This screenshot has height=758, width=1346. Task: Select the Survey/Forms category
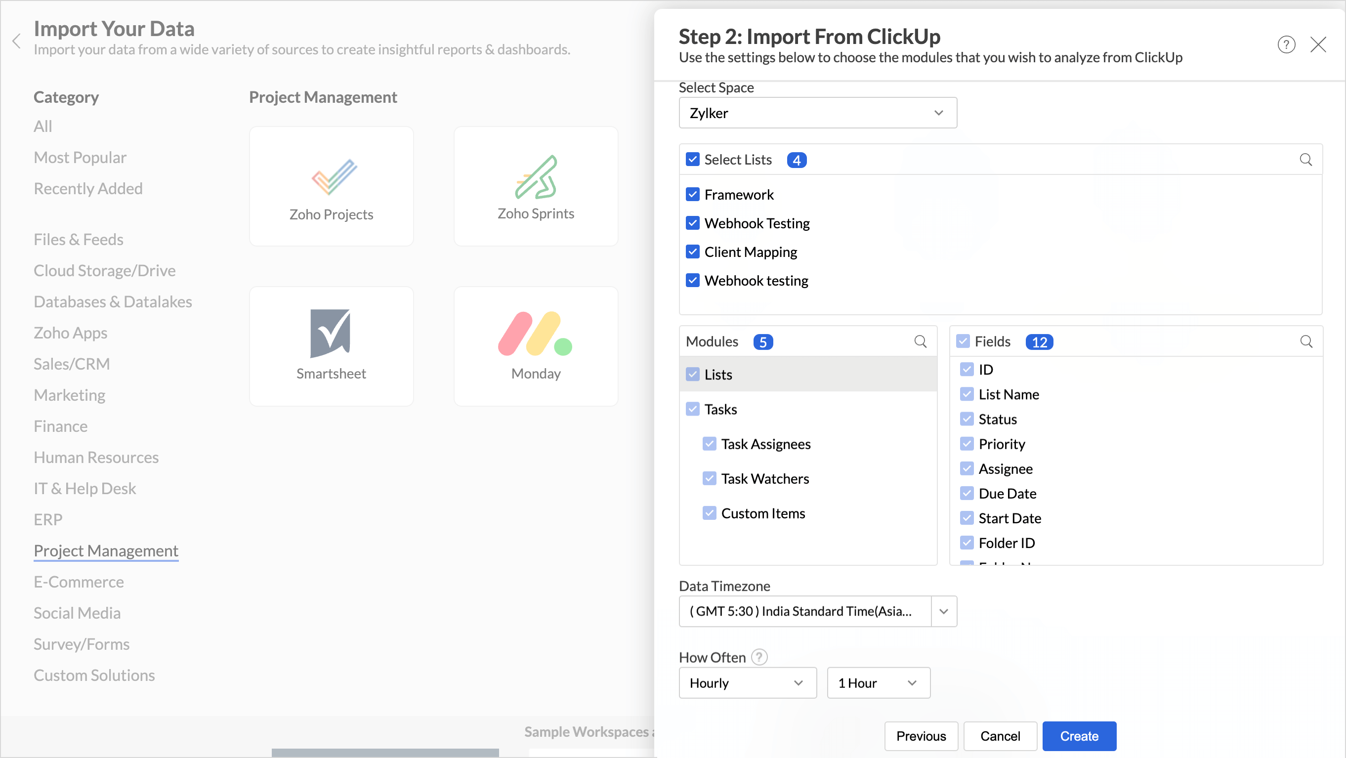pos(82,644)
